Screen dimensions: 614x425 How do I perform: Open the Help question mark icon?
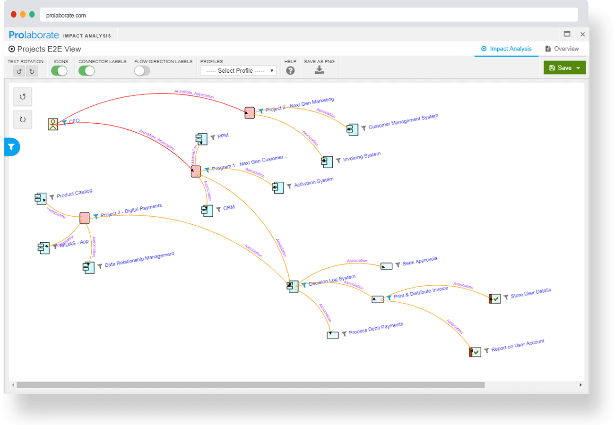point(290,71)
